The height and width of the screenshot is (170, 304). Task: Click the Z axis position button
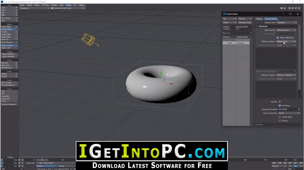click(x=2, y=166)
